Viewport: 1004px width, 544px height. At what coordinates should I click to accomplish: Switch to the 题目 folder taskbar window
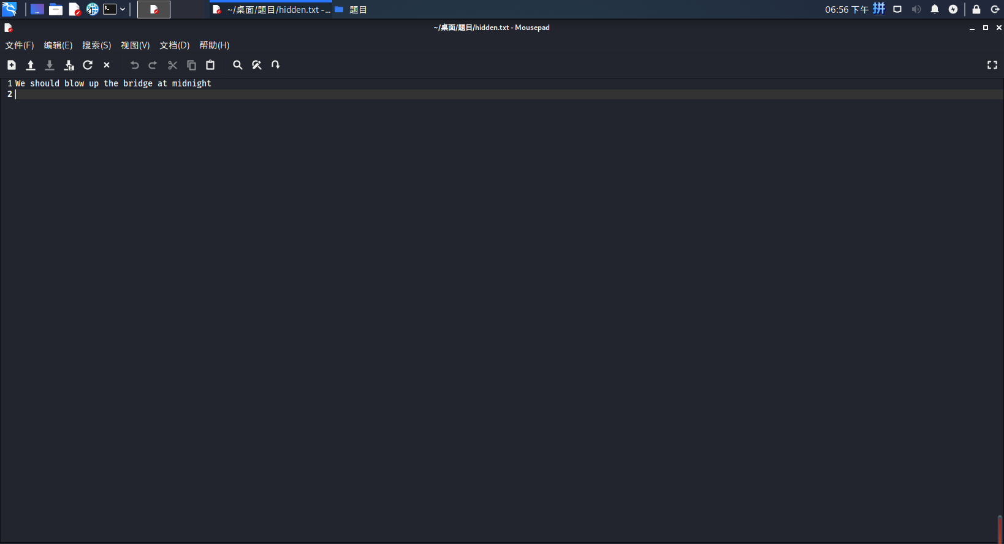click(x=351, y=10)
